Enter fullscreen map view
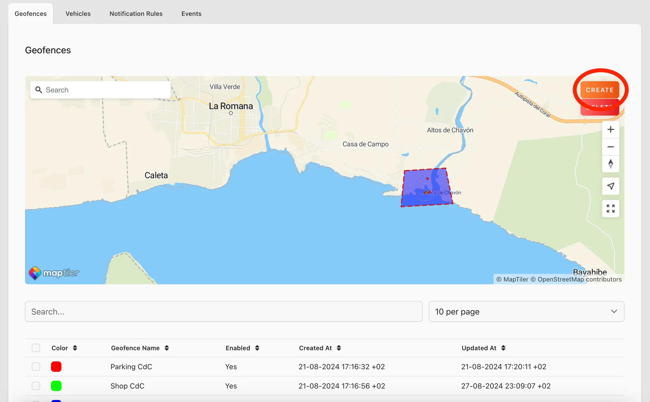The width and height of the screenshot is (650, 402). (610, 208)
